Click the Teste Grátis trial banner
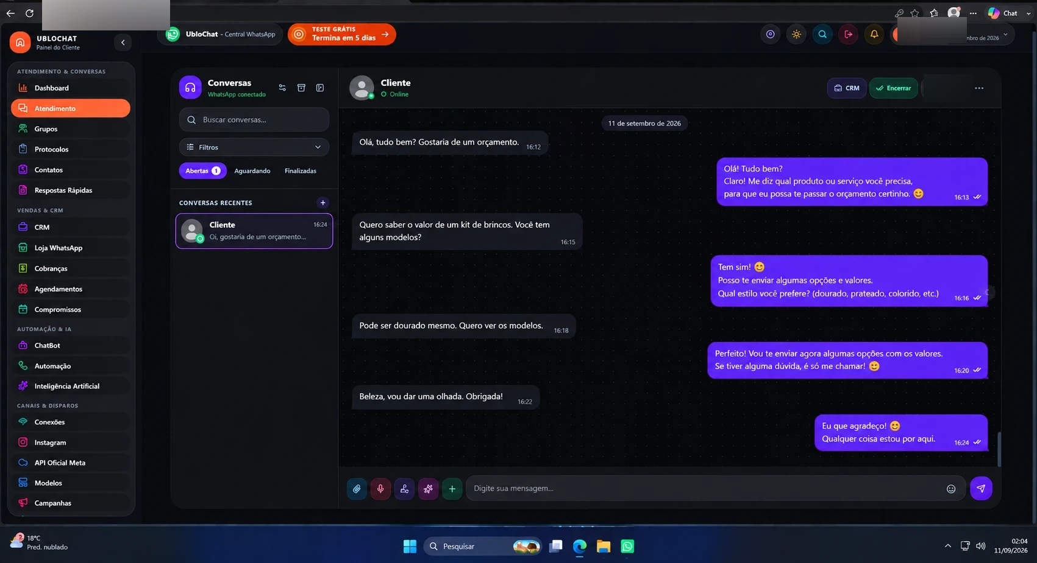 [x=342, y=34]
